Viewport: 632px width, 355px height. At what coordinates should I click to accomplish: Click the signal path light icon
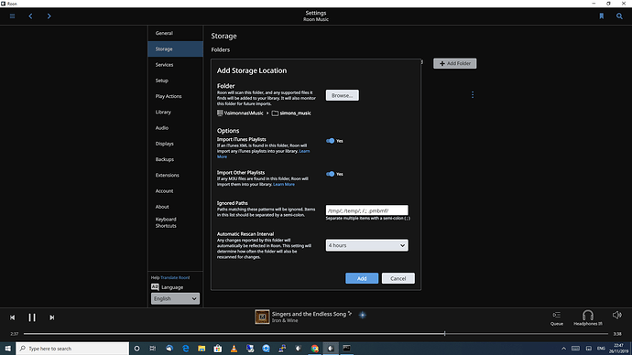tap(363, 315)
